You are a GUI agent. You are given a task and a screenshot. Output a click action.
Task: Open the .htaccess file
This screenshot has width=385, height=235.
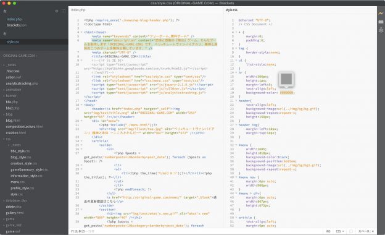12,71
